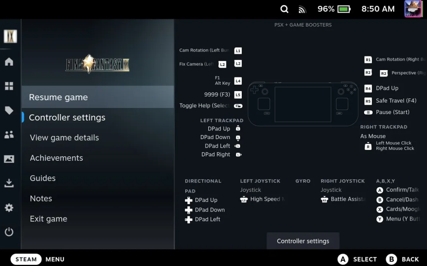Click the Steam Deck device diagram
Image resolution: width=427 pixels, height=266 pixels.
[x=303, y=104]
